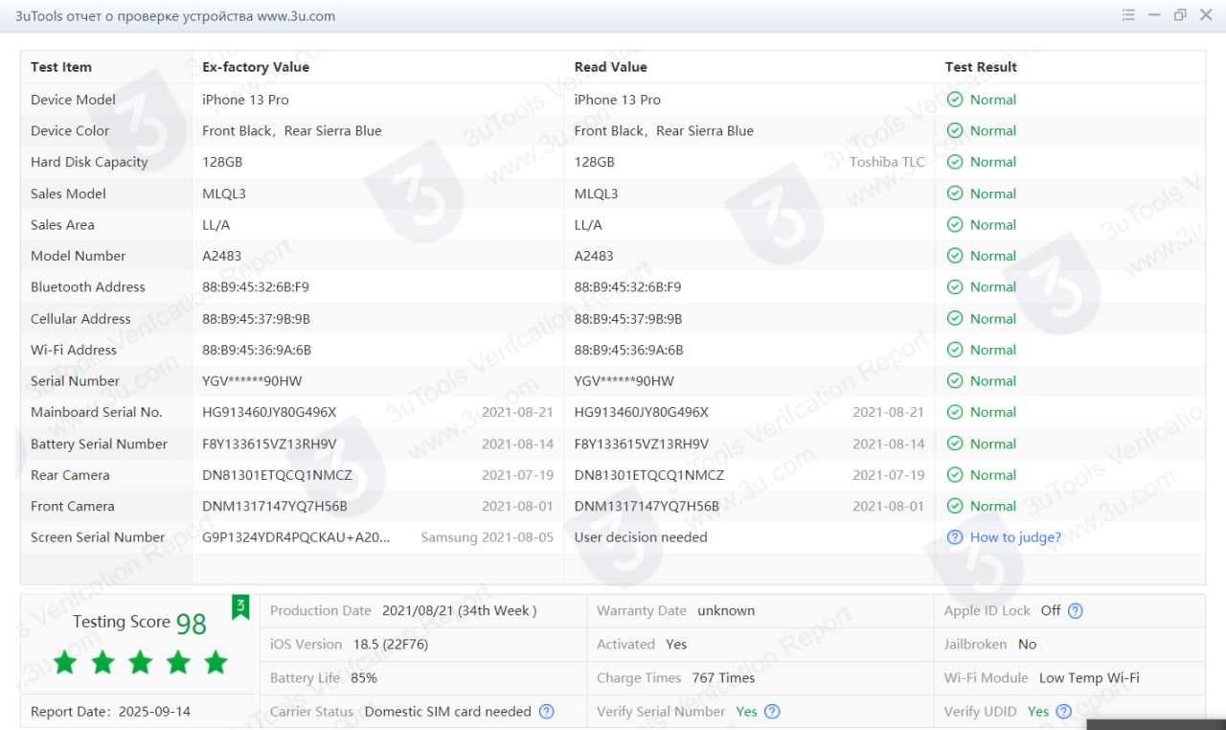
Task: Click help icon next to Apple ID Lock
Action: 1075,610
